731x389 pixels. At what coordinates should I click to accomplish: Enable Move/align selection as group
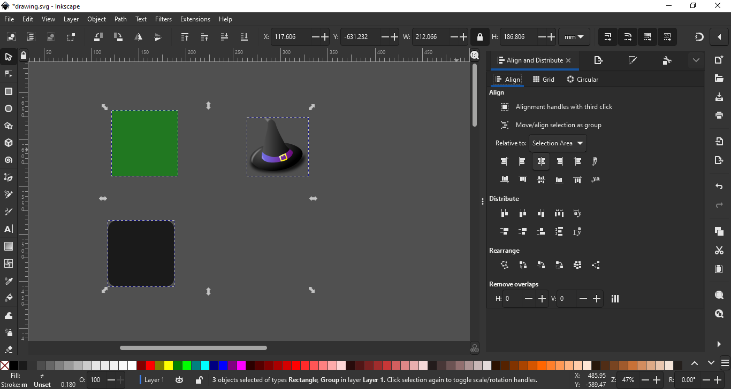(x=504, y=125)
